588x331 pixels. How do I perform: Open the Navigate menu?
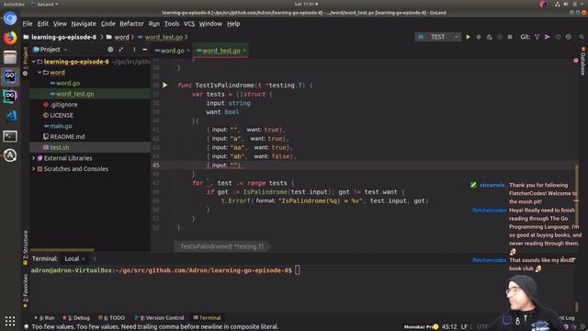84,24
